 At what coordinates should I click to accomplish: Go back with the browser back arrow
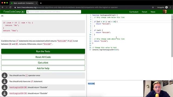(x=3, y=7)
